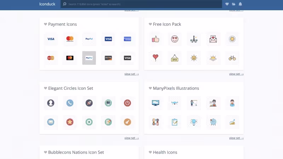Open the notifications bell icon
The image size is (283, 159).
[x=240, y=4]
